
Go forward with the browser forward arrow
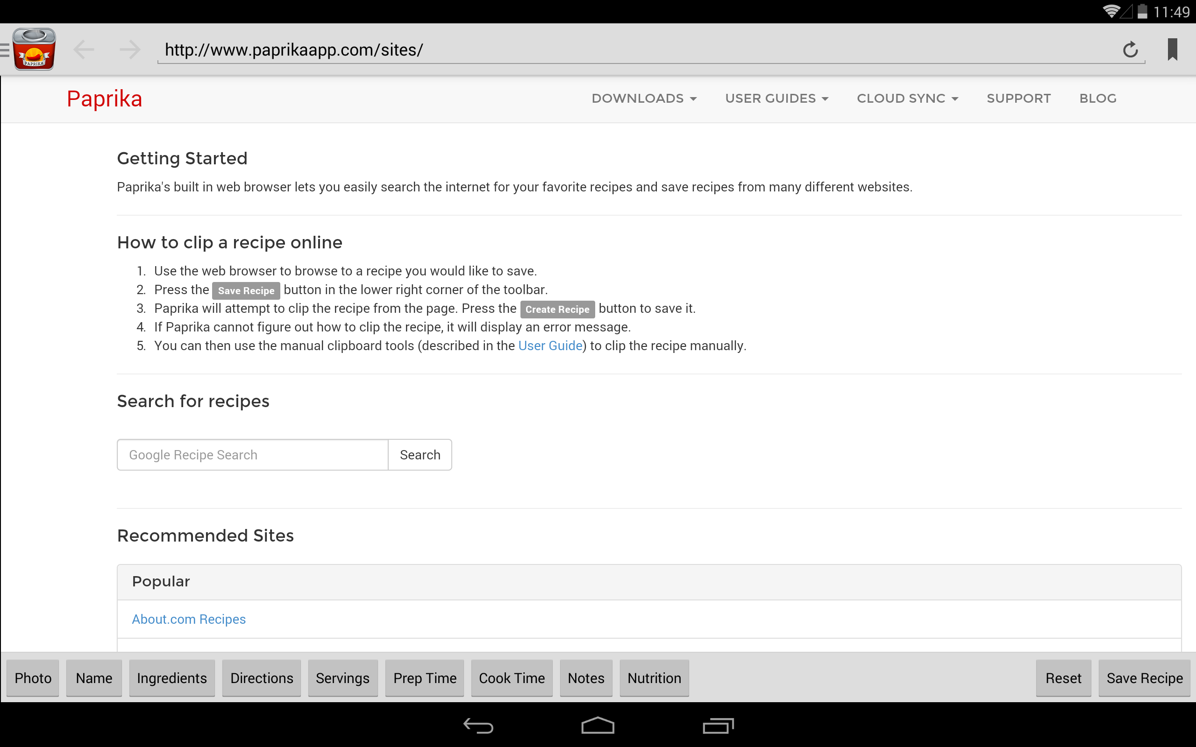130,49
